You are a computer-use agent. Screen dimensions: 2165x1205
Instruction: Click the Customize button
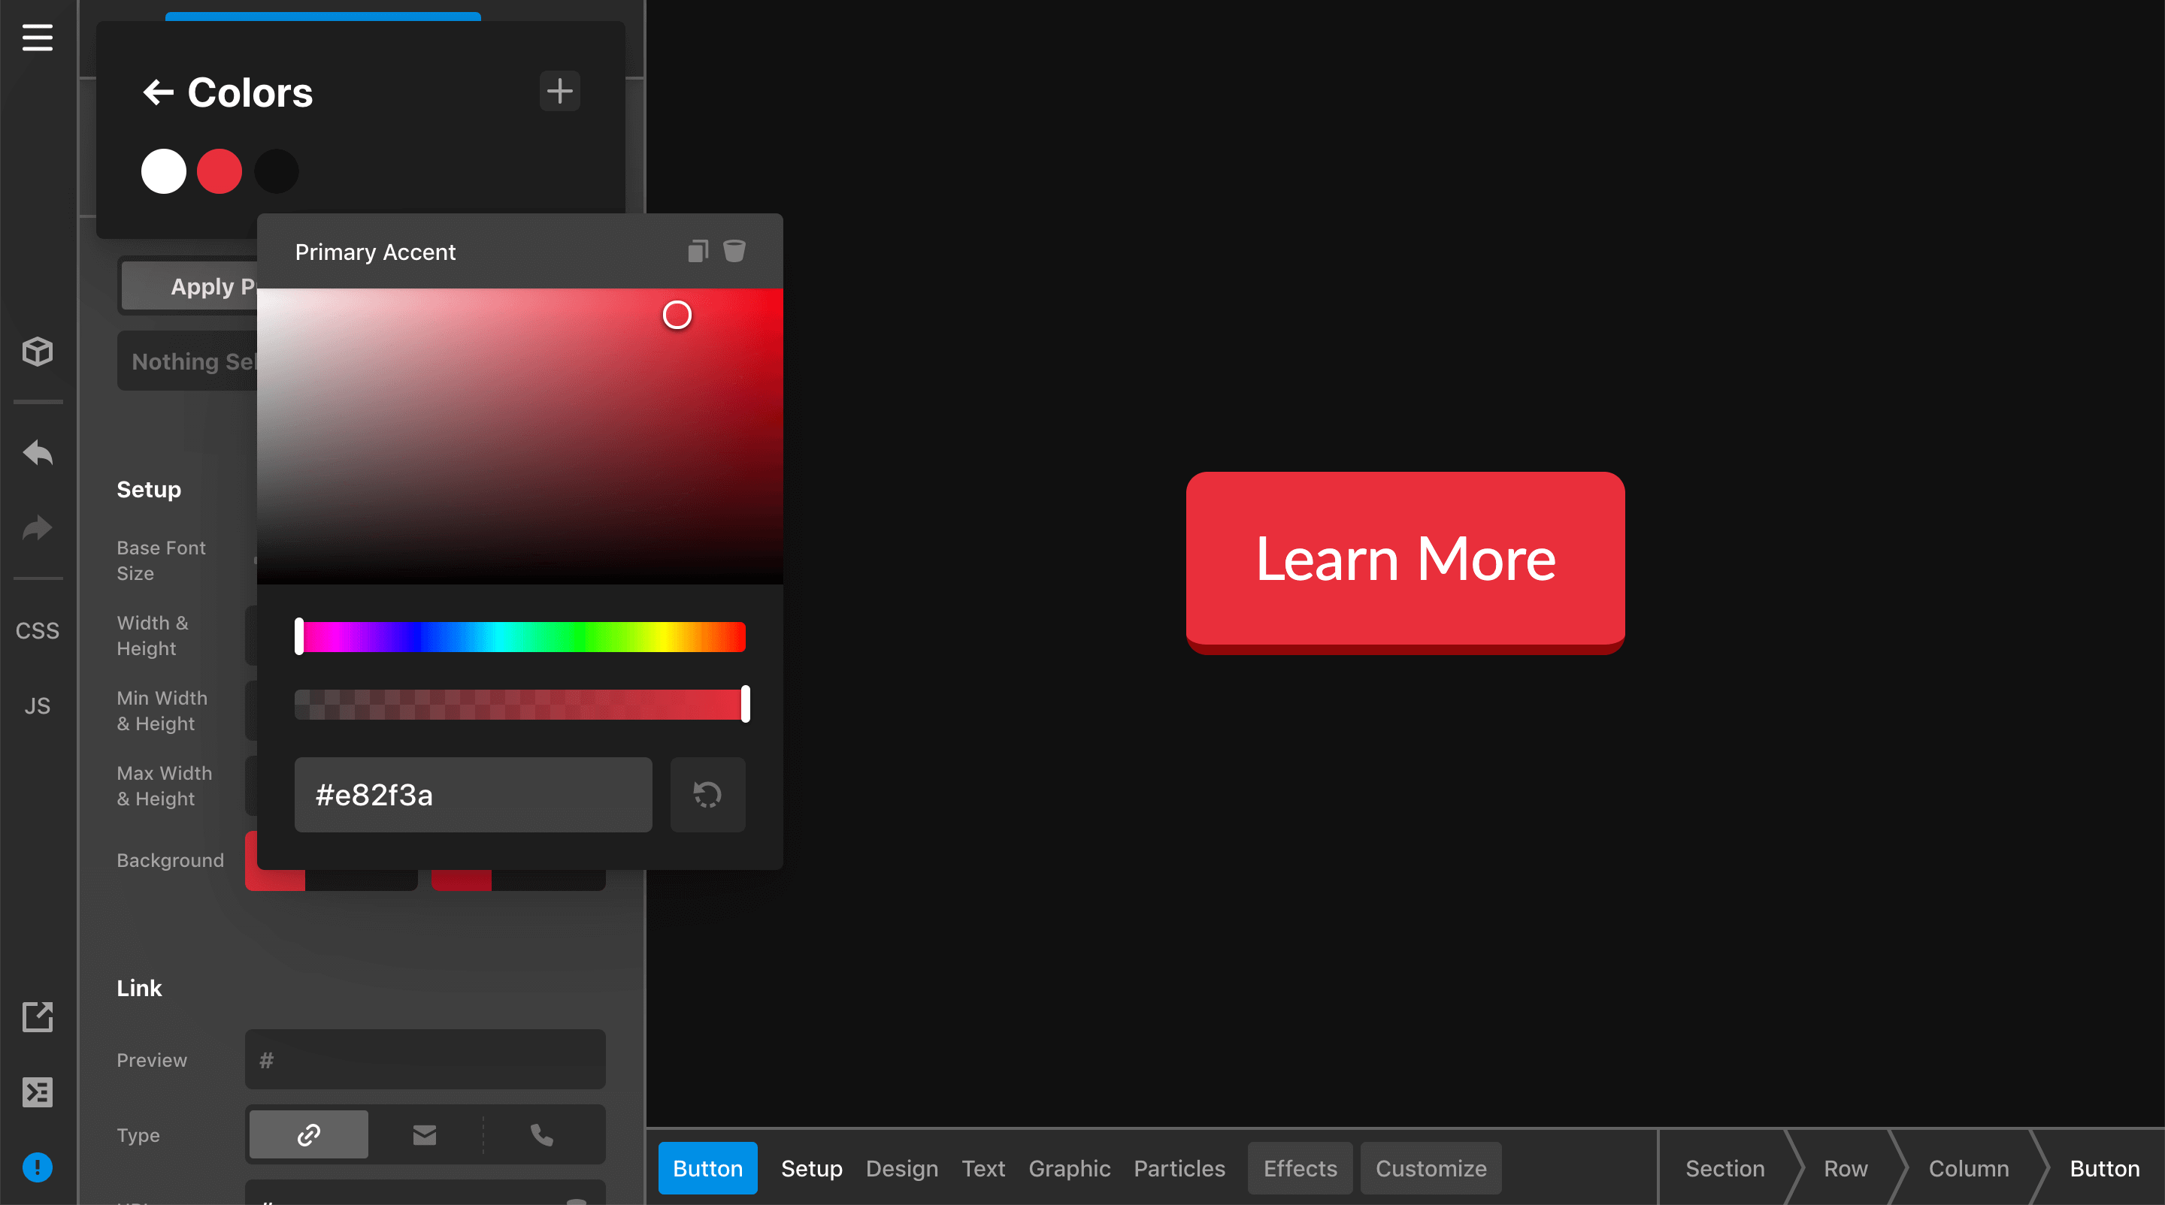click(x=1430, y=1168)
